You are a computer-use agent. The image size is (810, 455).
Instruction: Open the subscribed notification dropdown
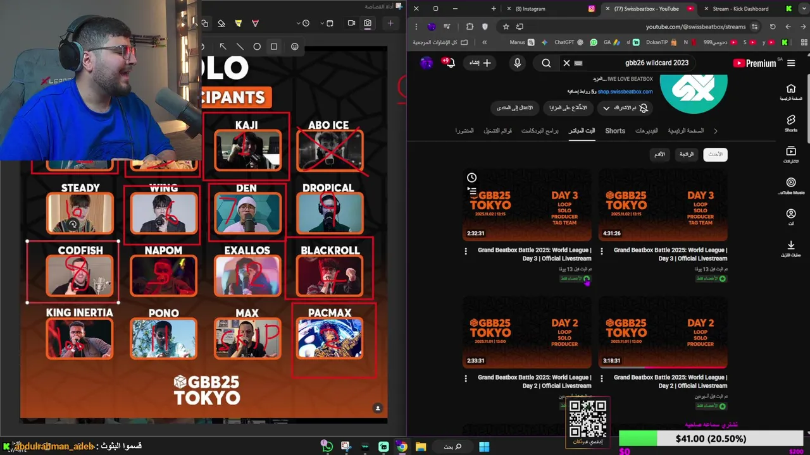point(625,108)
